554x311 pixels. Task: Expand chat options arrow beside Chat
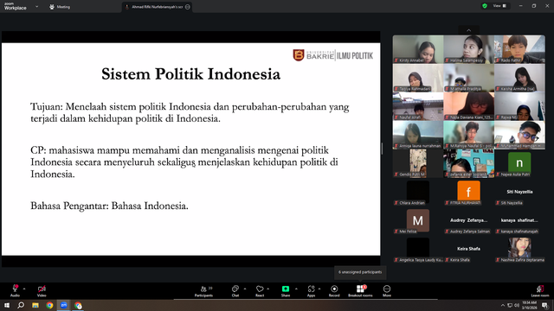245,289
